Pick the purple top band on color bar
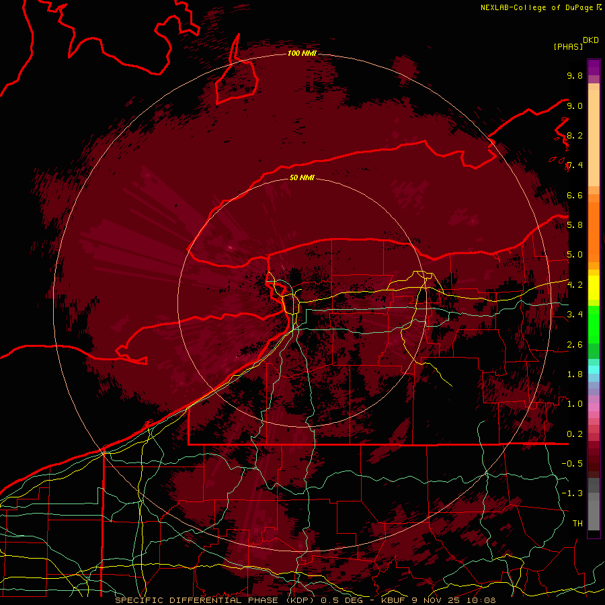Image resolution: width=605 pixels, height=605 pixels. (x=594, y=67)
